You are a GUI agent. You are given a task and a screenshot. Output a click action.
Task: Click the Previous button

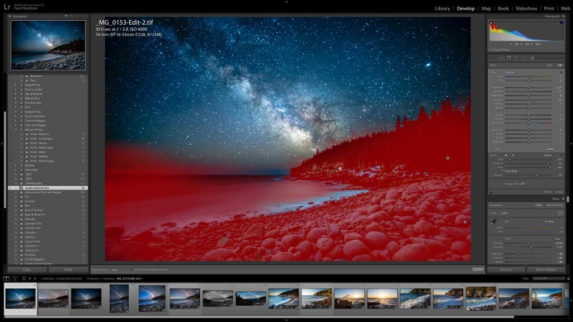tap(506, 270)
